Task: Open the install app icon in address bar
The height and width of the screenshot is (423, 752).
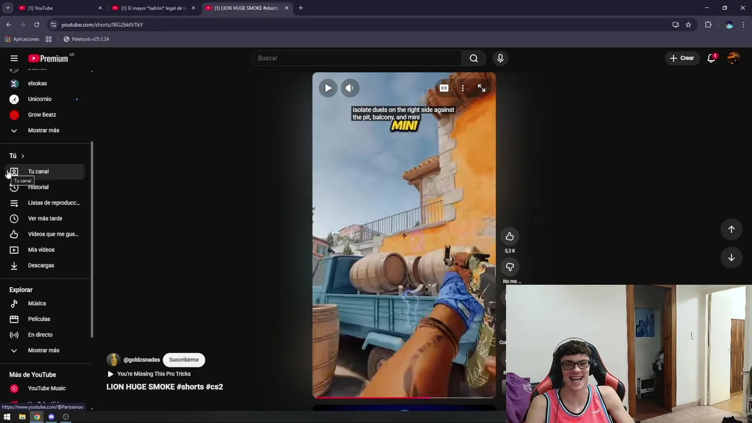Action: (676, 25)
